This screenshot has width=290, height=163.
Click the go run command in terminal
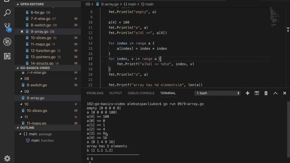click(x=184, y=104)
